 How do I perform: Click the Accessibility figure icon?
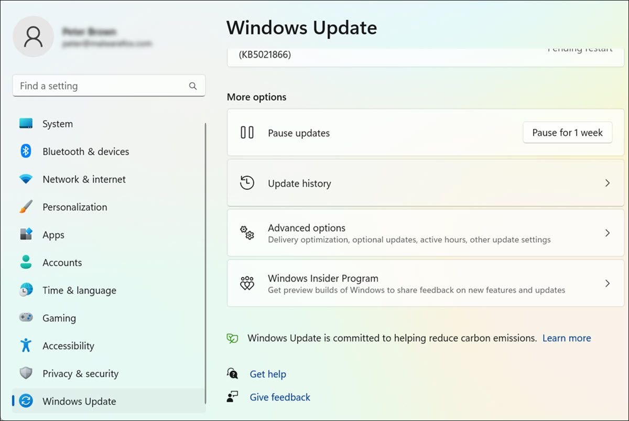point(26,346)
